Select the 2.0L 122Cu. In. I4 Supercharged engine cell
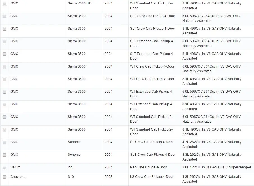Screen dimensions: 254x186 [x=217, y=168]
